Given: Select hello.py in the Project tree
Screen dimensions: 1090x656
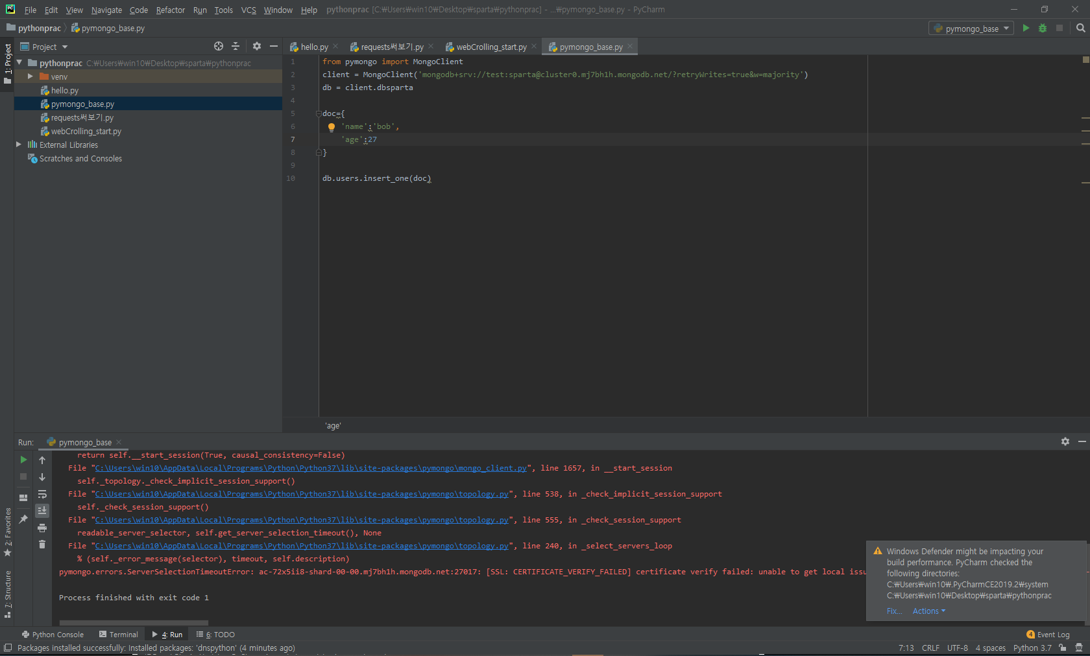Looking at the screenshot, I should pyautogui.click(x=65, y=90).
